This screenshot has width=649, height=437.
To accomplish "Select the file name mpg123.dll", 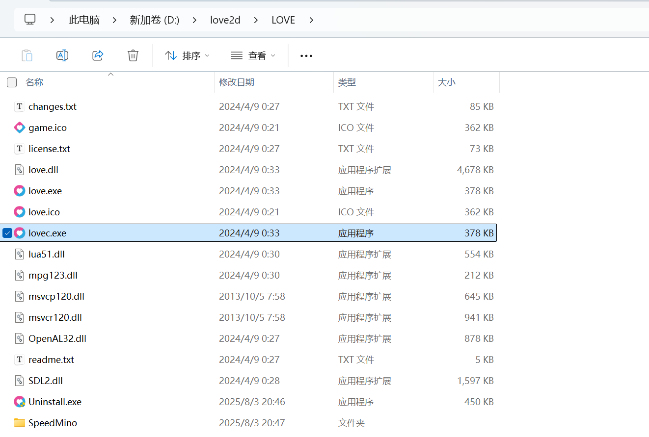I will (x=53, y=275).
